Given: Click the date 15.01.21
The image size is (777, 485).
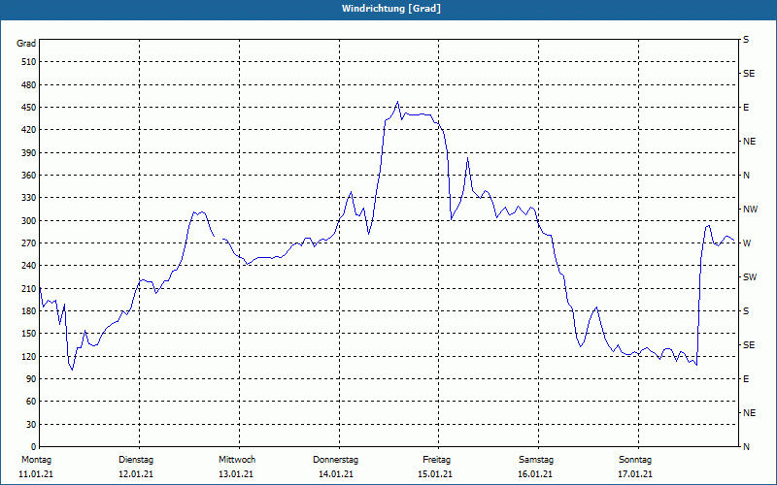Looking at the screenshot, I should [435, 474].
